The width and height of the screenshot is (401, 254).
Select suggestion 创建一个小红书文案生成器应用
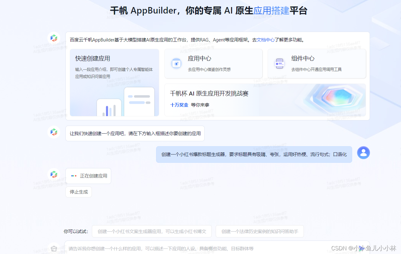(x=152, y=231)
